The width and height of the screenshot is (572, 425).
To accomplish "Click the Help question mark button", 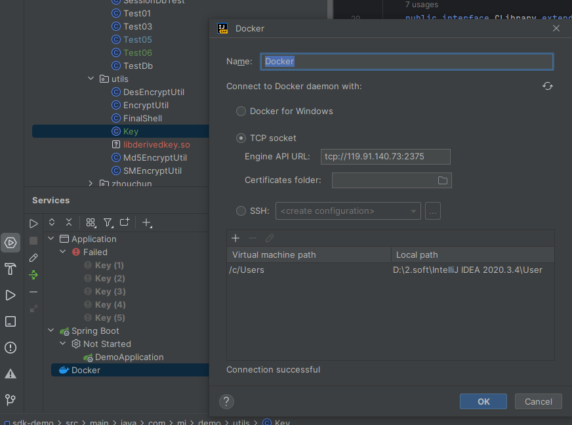I will (226, 401).
